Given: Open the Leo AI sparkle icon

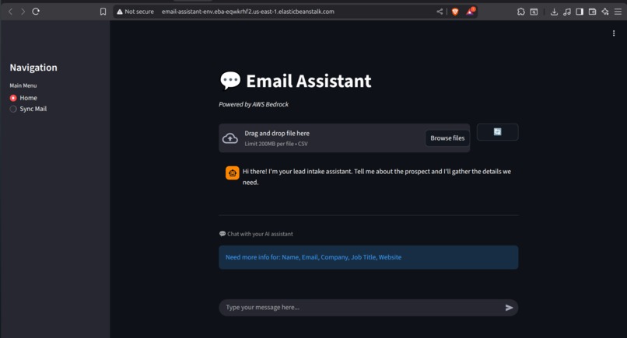Looking at the screenshot, I should coord(605,12).
